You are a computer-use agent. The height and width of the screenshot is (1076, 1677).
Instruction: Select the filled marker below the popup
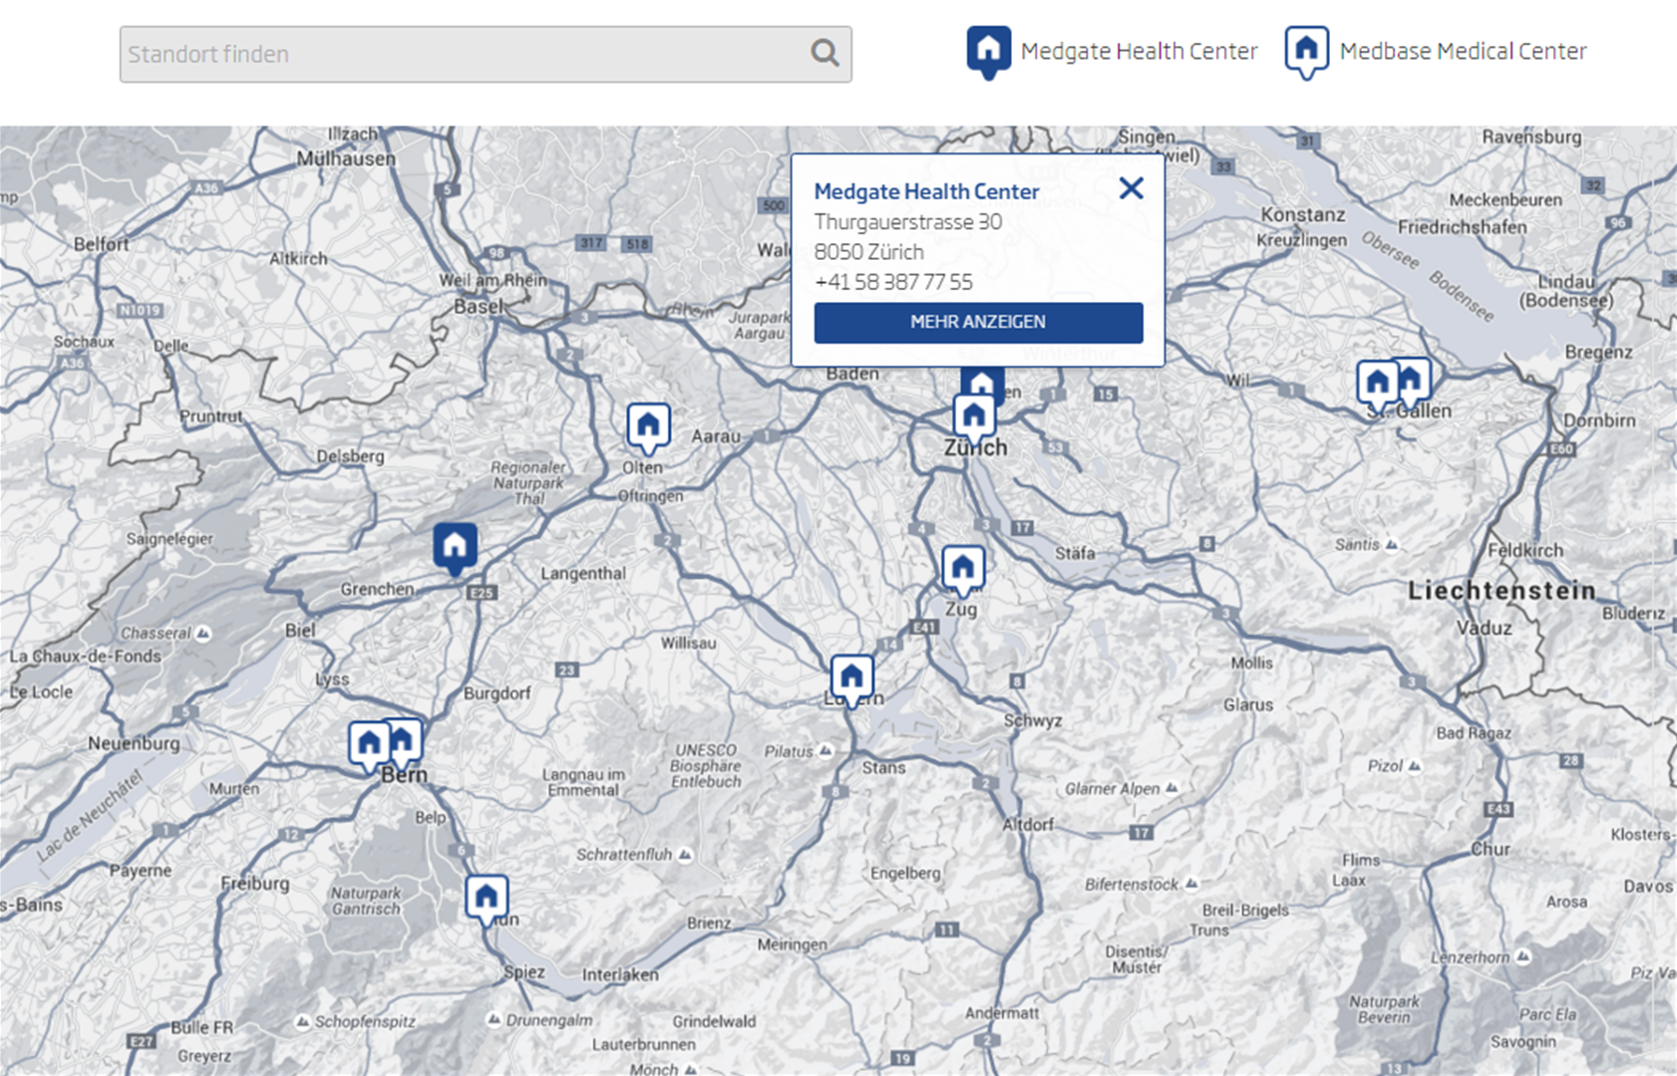tap(982, 381)
